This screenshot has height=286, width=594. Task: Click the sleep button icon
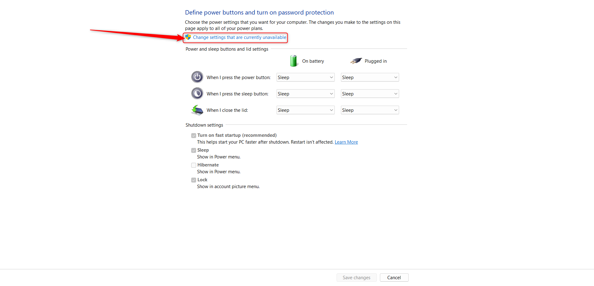coord(197,93)
